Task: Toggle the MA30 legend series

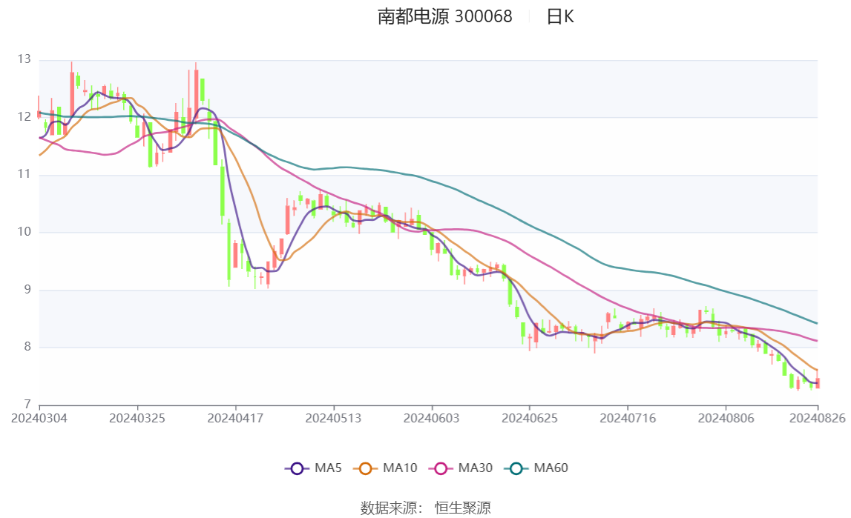Action: coord(461,468)
